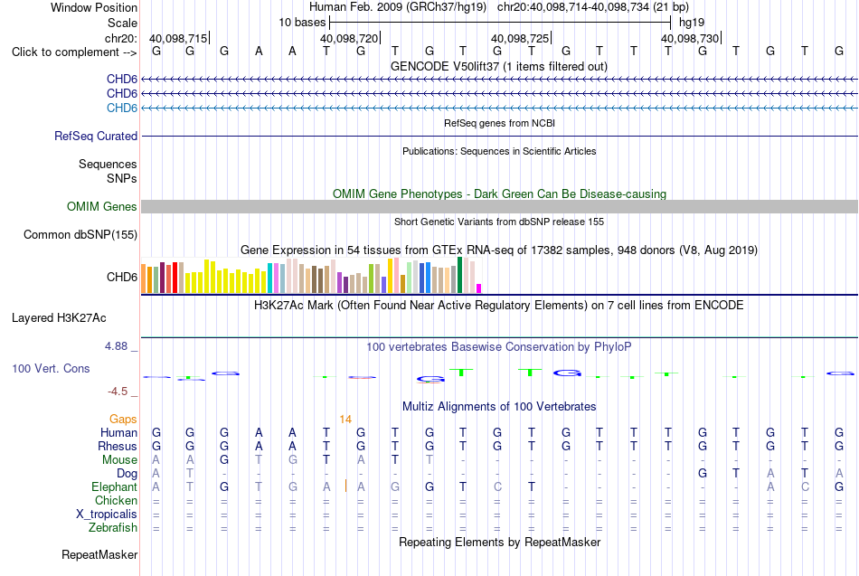Click the light blue CHD6 transcript label
Viewport: 859px width, 576px height.
[122, 108]
